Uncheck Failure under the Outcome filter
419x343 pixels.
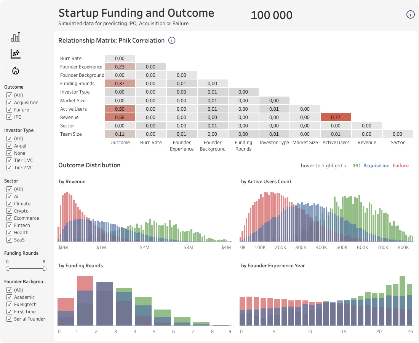9,110
